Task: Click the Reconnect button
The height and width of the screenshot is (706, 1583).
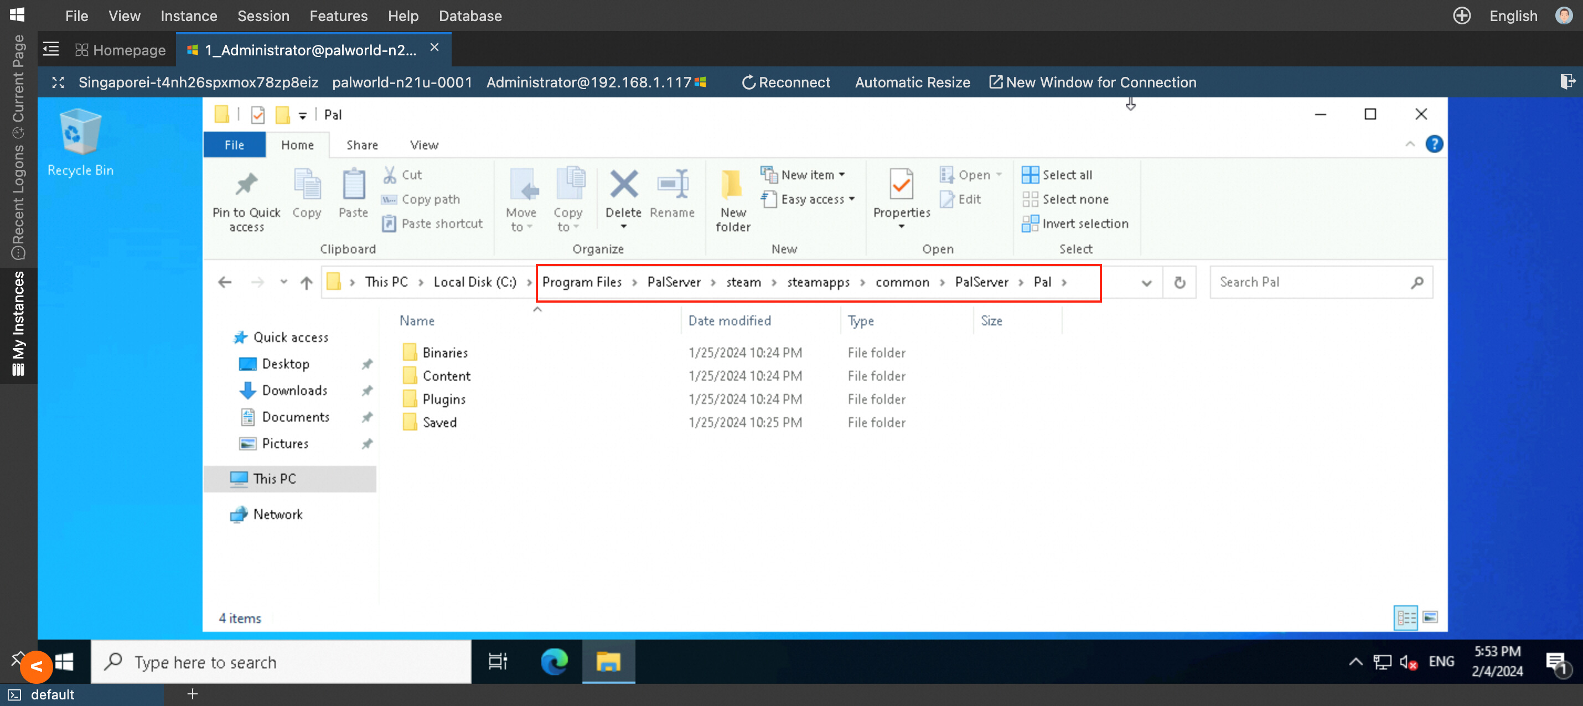Action: (x=786, y=82)
